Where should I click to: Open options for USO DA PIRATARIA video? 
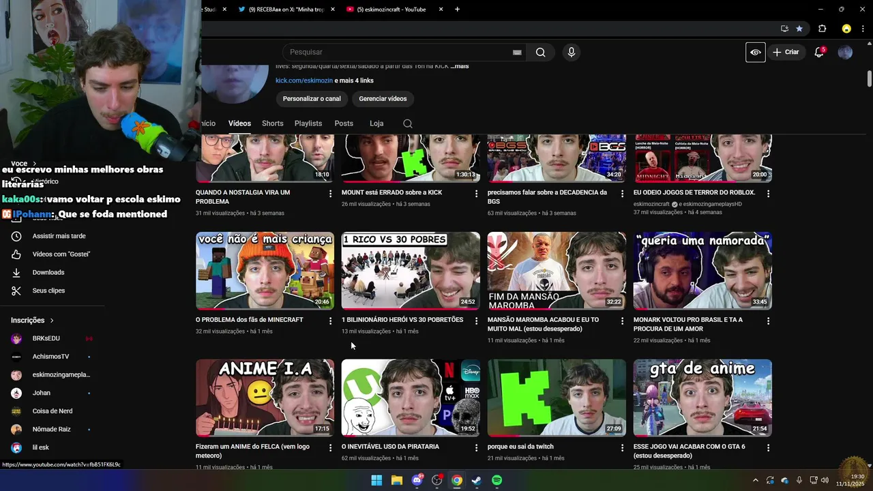click(476, 447)
